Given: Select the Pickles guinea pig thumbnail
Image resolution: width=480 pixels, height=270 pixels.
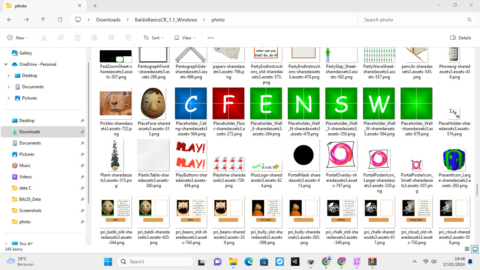Looking at the screenshot, I should pyautogui.click(x=116, y=103).
